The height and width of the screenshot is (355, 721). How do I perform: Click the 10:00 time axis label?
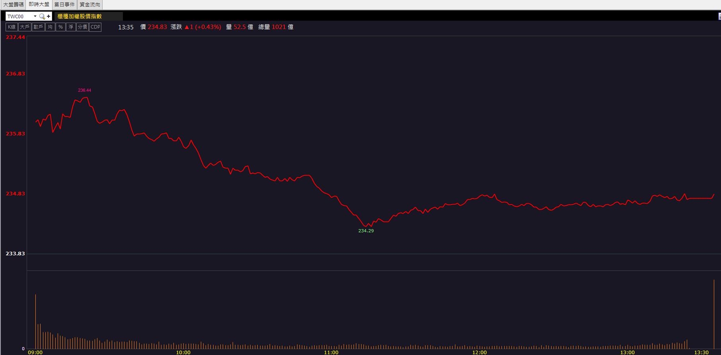click(x=183, y=352)
